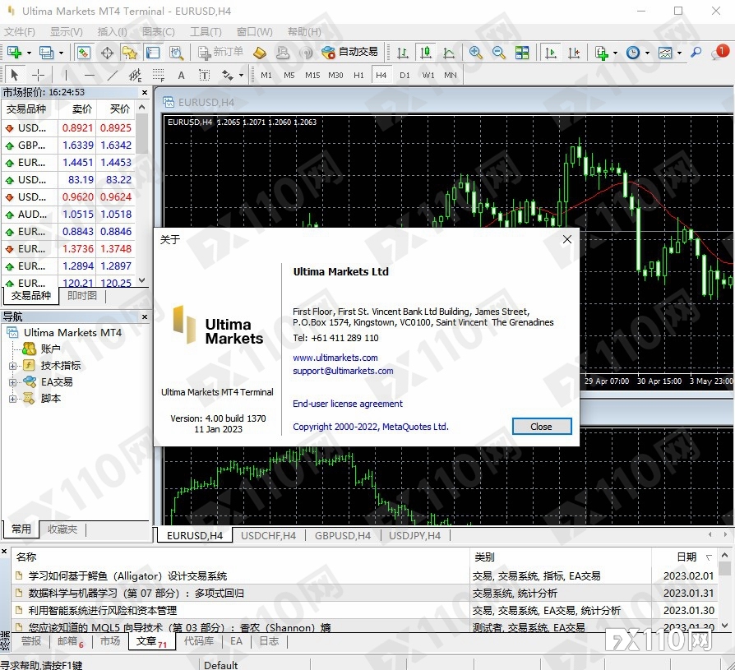Toggle chart auto scroll
The width and height of the screenshot is (735, 670).
551,53
